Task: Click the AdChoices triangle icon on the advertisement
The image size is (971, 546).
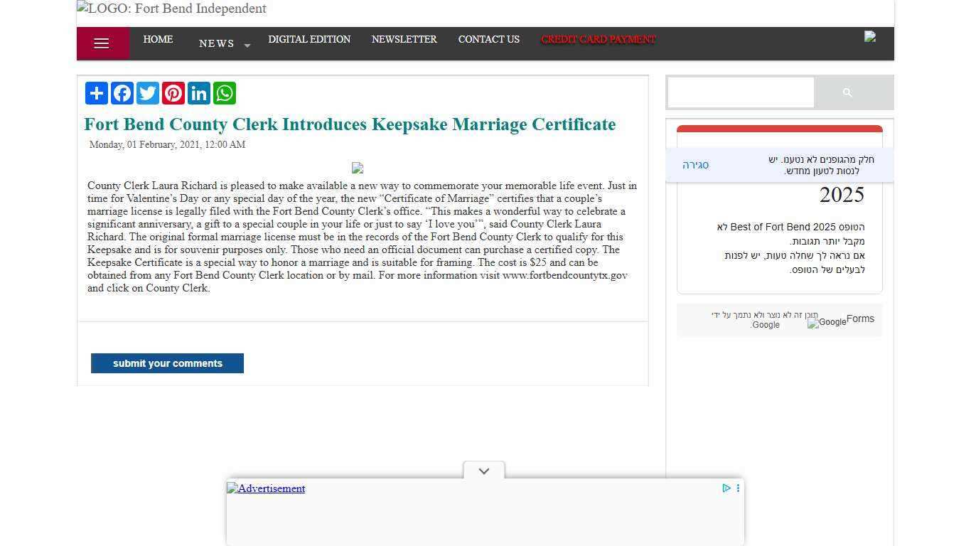Action: tap(725, 488)
